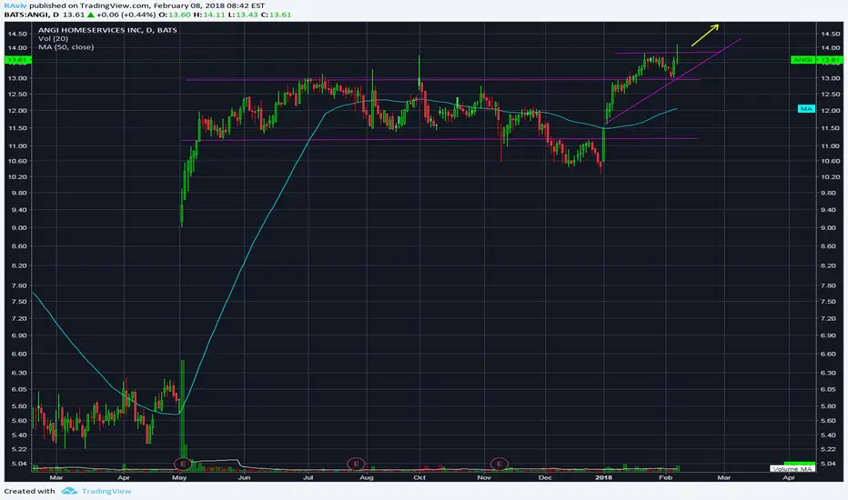The height and width of the screenshot is (500, 848).
Task: Click the TradingView cloud logo in footer
Action: (69, 491)
